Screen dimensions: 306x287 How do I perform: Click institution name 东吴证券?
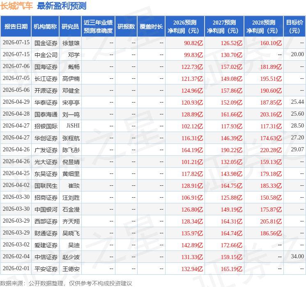46,174
